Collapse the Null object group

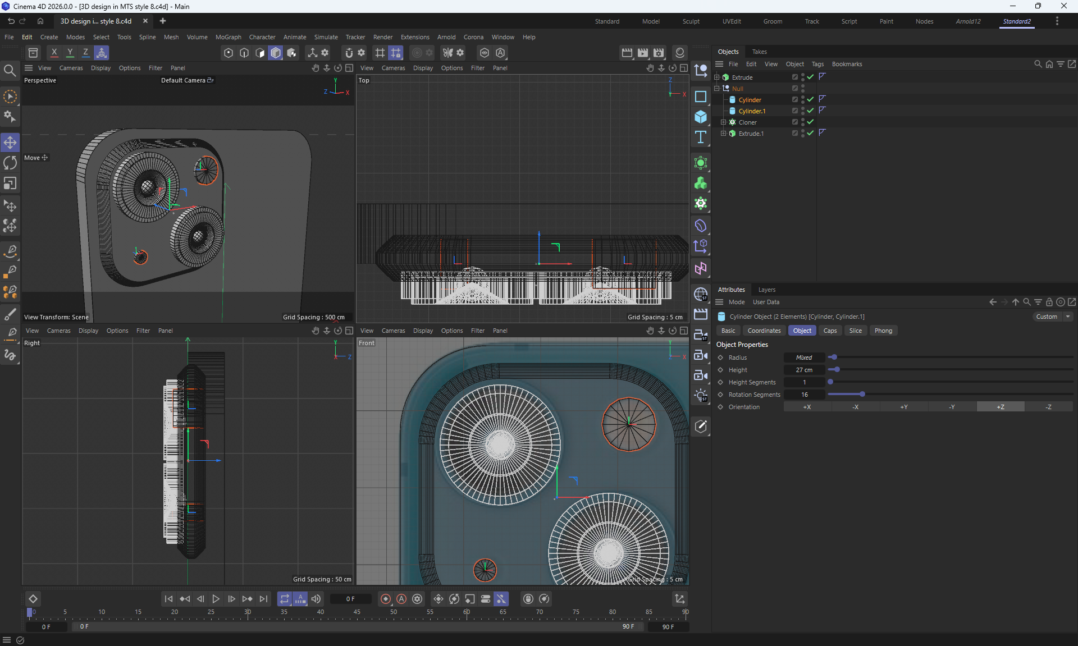pyautogui.click(x=716, y=88)
